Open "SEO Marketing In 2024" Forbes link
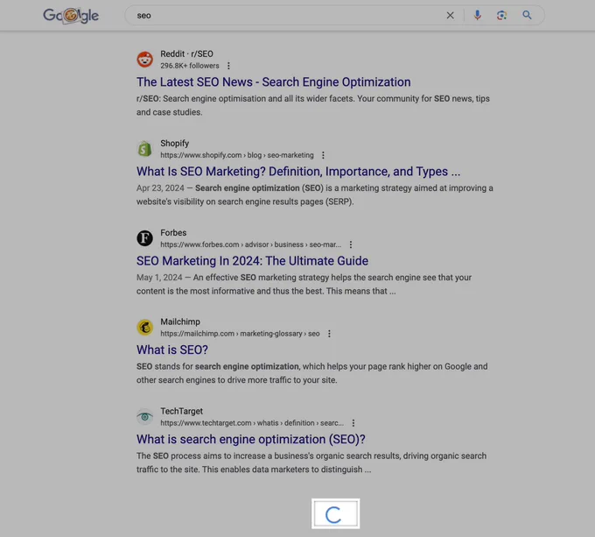Image resolution: width=595 pixels, height=537 pixels. (x=252, y=261)
